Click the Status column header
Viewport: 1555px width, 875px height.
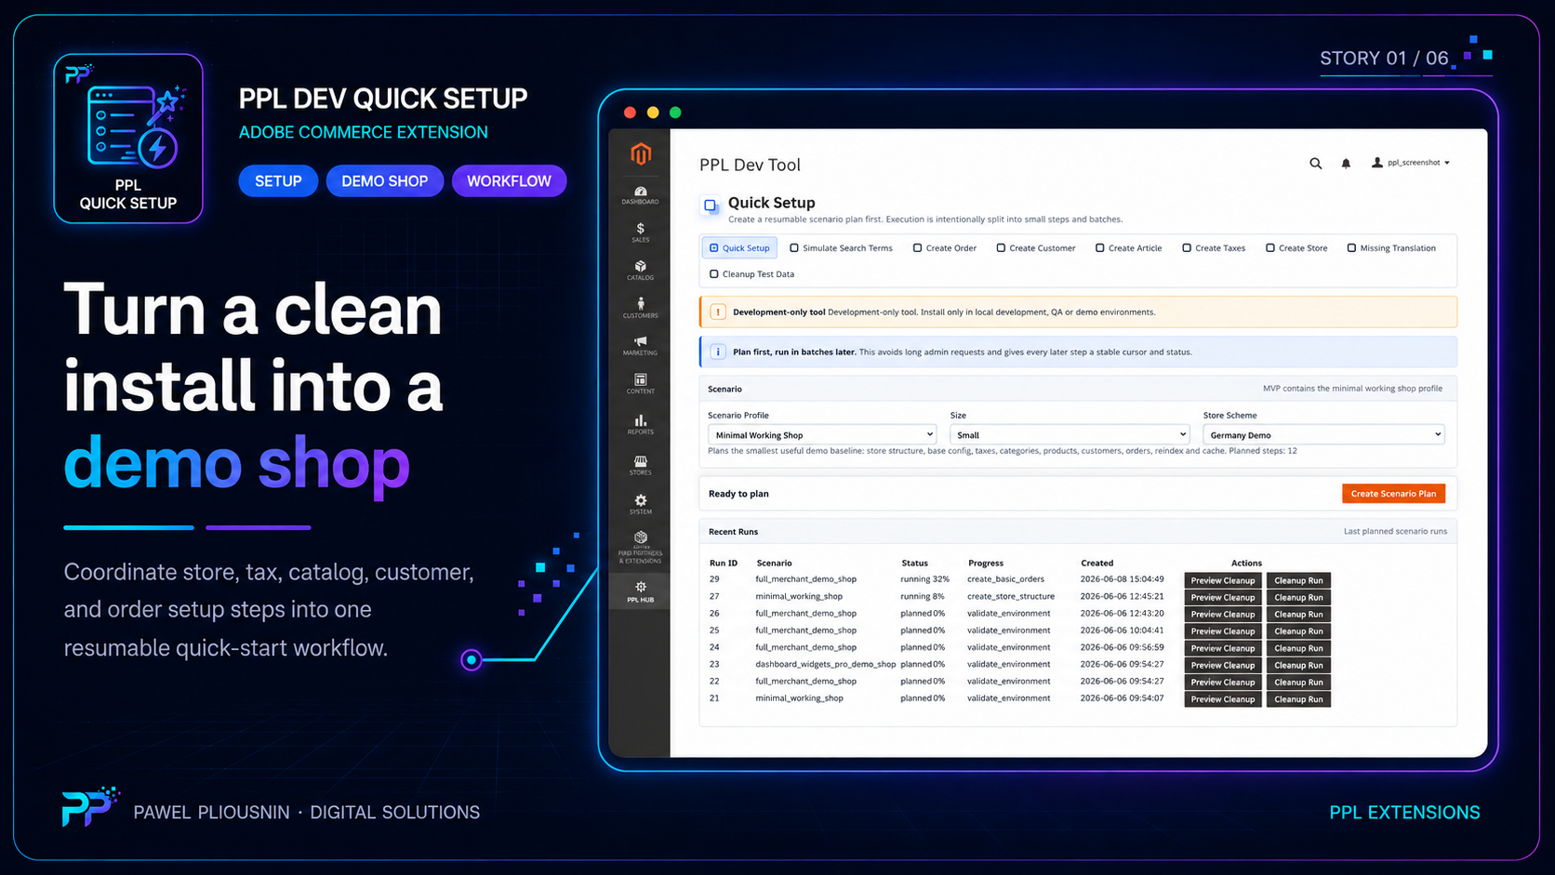(914, 563)
